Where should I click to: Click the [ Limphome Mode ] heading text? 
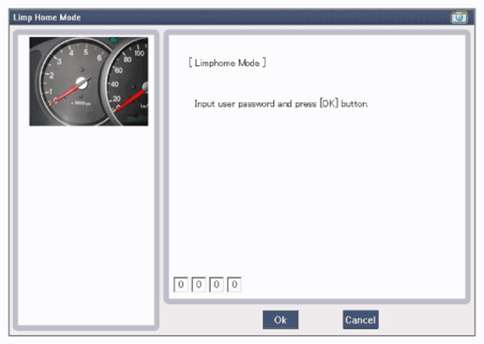(x=227, y=63)
